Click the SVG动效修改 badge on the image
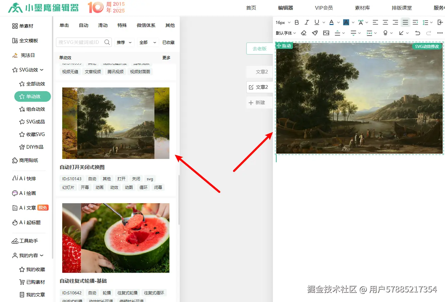Viewport: 445px width, 302px height. [x=427, y=46]
